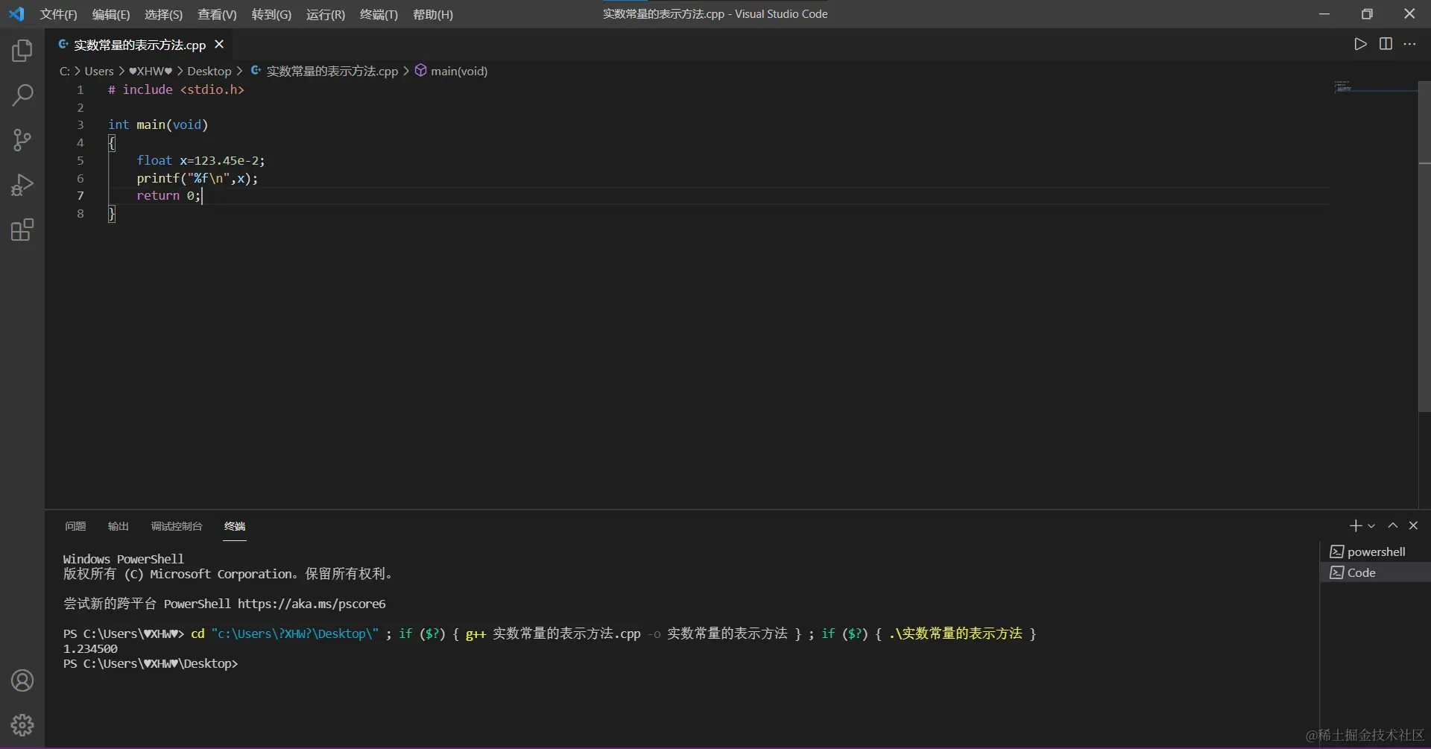
Task: Click the terminal prompt PS C:\Users\♥XHW♥\Desktop>
Action: [x=151, y=663]
